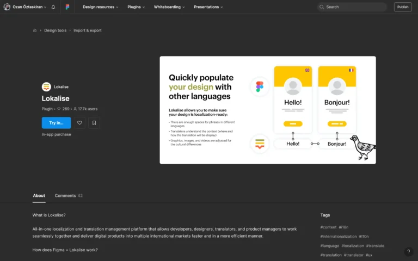
Task: Open the Lokalise publisher profile link
Action: tap(61, 87)
